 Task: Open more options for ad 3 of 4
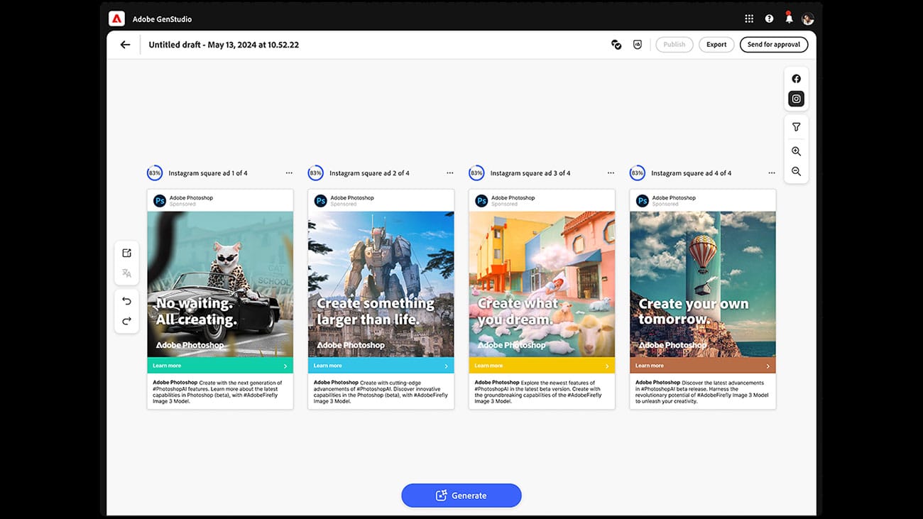(x=611, y=173)
